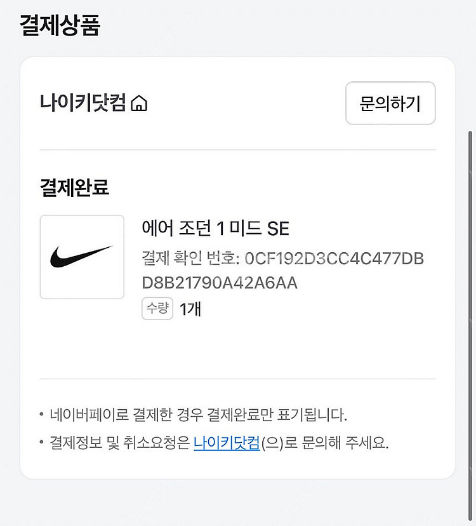Follow the underlined 나이키닷컴 link in the notice
Image resolution: width=476 pixels, height=526 pixels.
coord(227,442)
